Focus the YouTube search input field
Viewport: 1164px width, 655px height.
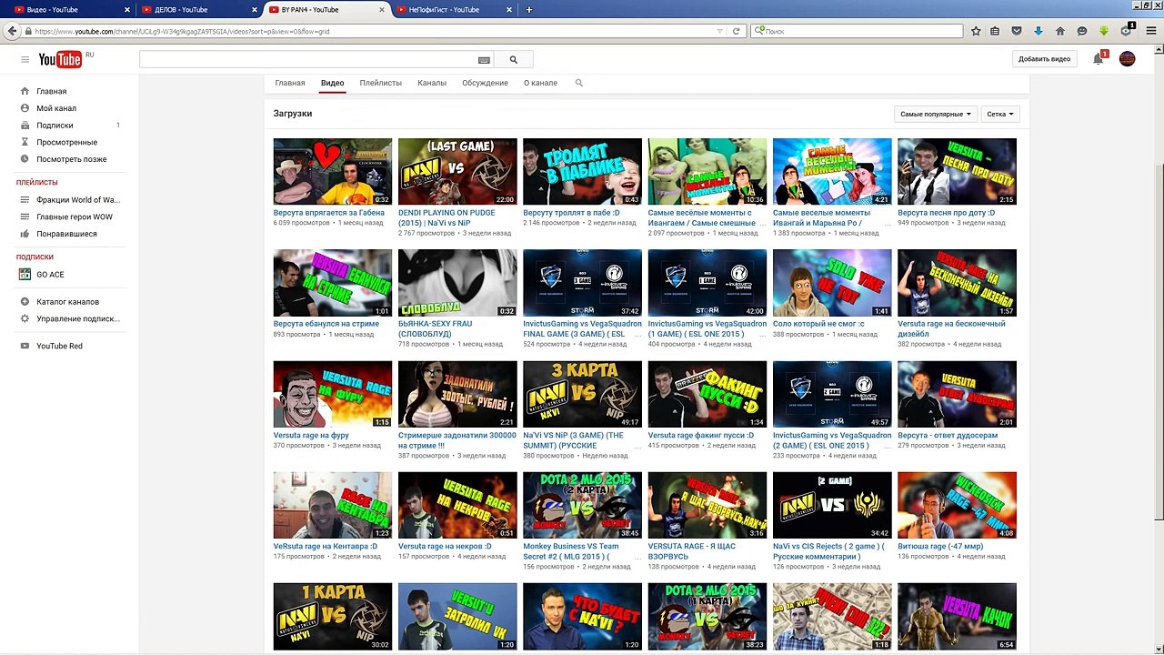[307, 59]
